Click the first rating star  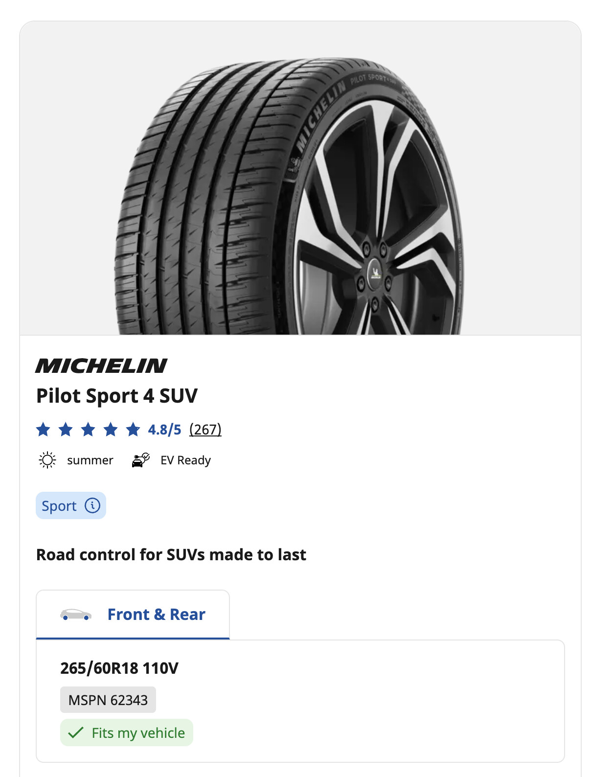[43, 430]
